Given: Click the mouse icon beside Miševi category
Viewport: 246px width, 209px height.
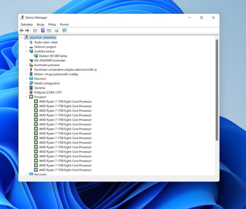Looking at the screenshot, I should click(31, 74).
